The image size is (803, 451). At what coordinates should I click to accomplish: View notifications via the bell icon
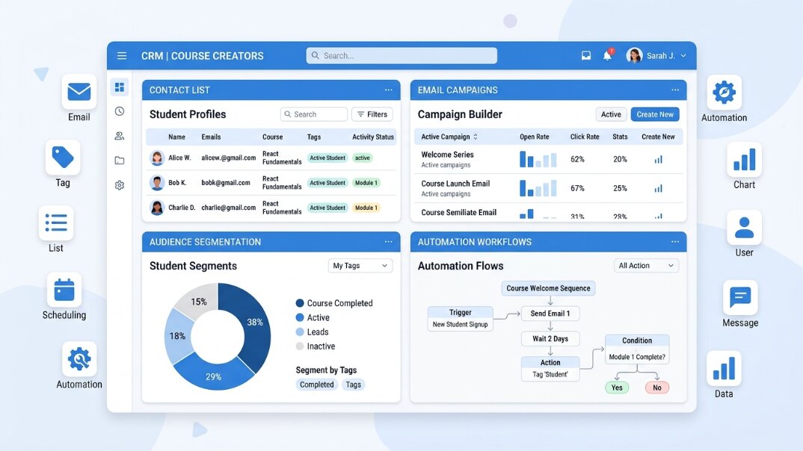coord(607,55)
